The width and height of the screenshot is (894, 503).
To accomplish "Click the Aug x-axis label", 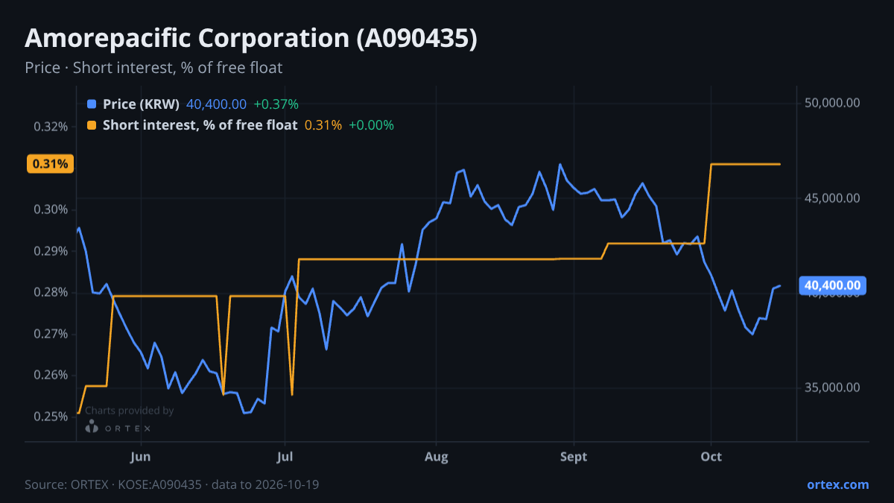I will pos(437,457).
